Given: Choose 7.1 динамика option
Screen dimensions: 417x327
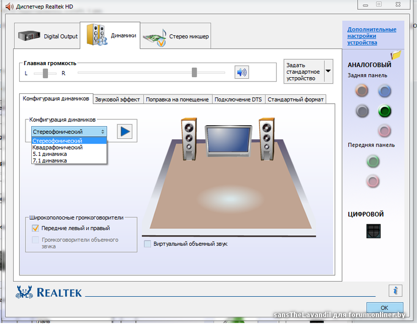Looking at the screenshot, I should click(x=69, y=161).
